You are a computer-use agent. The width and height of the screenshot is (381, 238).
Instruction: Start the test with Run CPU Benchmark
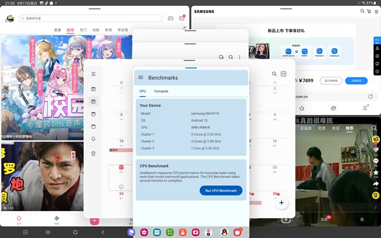coord(221,191)
